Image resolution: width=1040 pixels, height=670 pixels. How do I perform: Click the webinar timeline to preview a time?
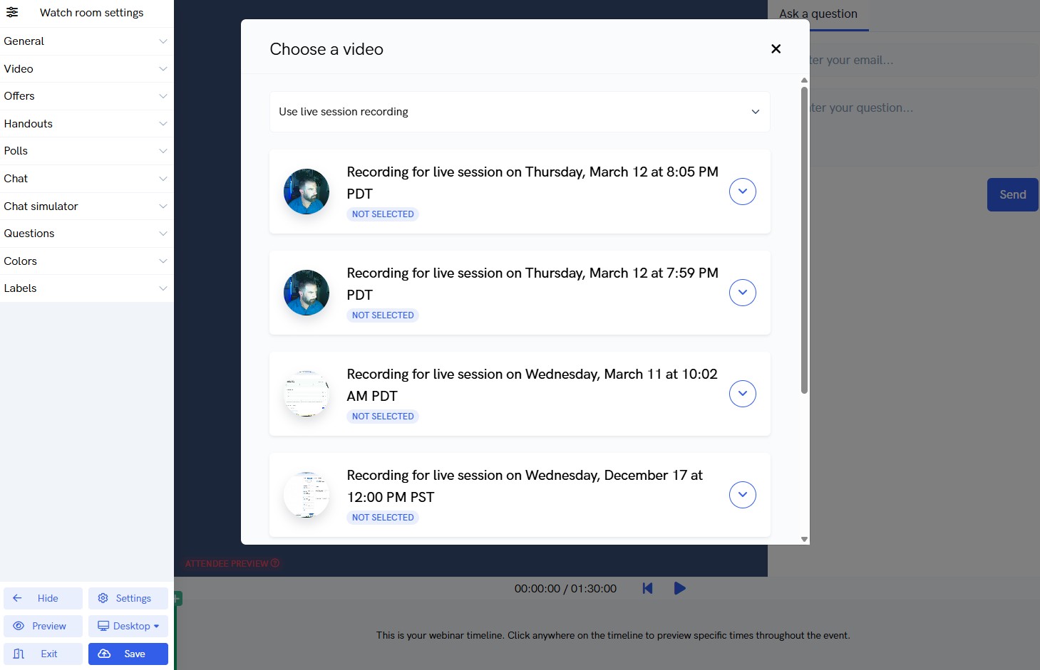pyautogui.click(x=613, y=635)
